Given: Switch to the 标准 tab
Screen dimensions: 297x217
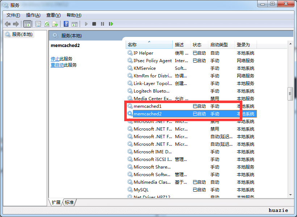Looking at the screenshot, I should (69, 202).
